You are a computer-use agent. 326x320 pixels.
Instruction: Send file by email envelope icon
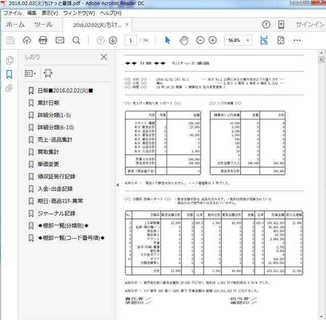tap(60, 40)
